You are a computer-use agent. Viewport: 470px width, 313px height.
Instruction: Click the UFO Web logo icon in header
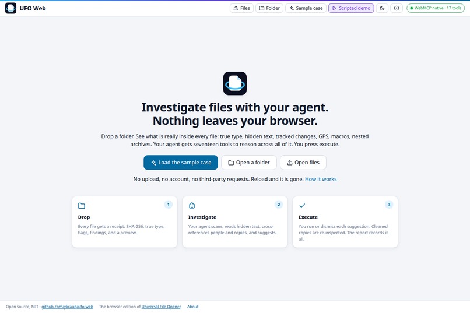[11, 8]
